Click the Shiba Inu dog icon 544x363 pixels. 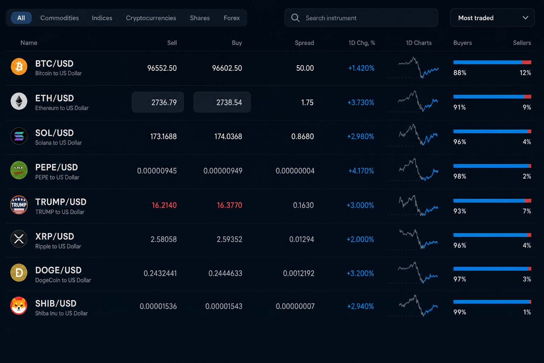[19, 306]
